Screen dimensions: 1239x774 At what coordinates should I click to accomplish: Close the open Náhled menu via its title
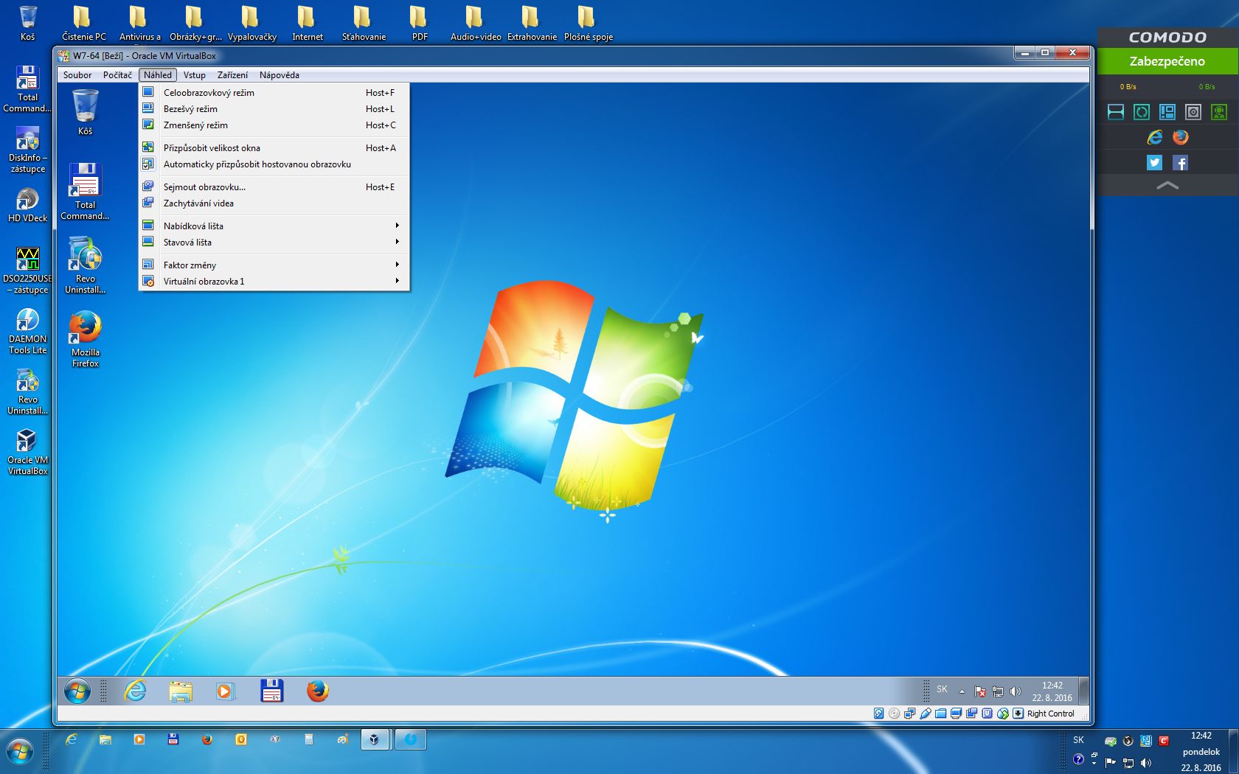pos(158,74)
